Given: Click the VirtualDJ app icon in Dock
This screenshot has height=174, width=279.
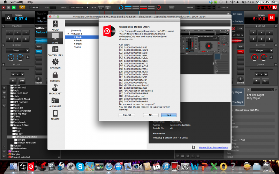Looking at the screenshot, I should click(x=32, y=167).
